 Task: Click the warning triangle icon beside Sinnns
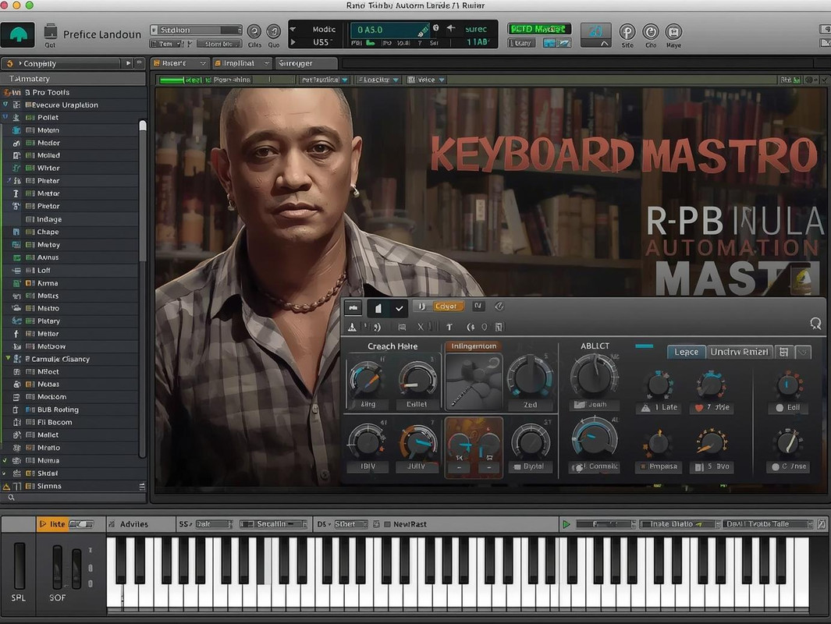point(6,486)
